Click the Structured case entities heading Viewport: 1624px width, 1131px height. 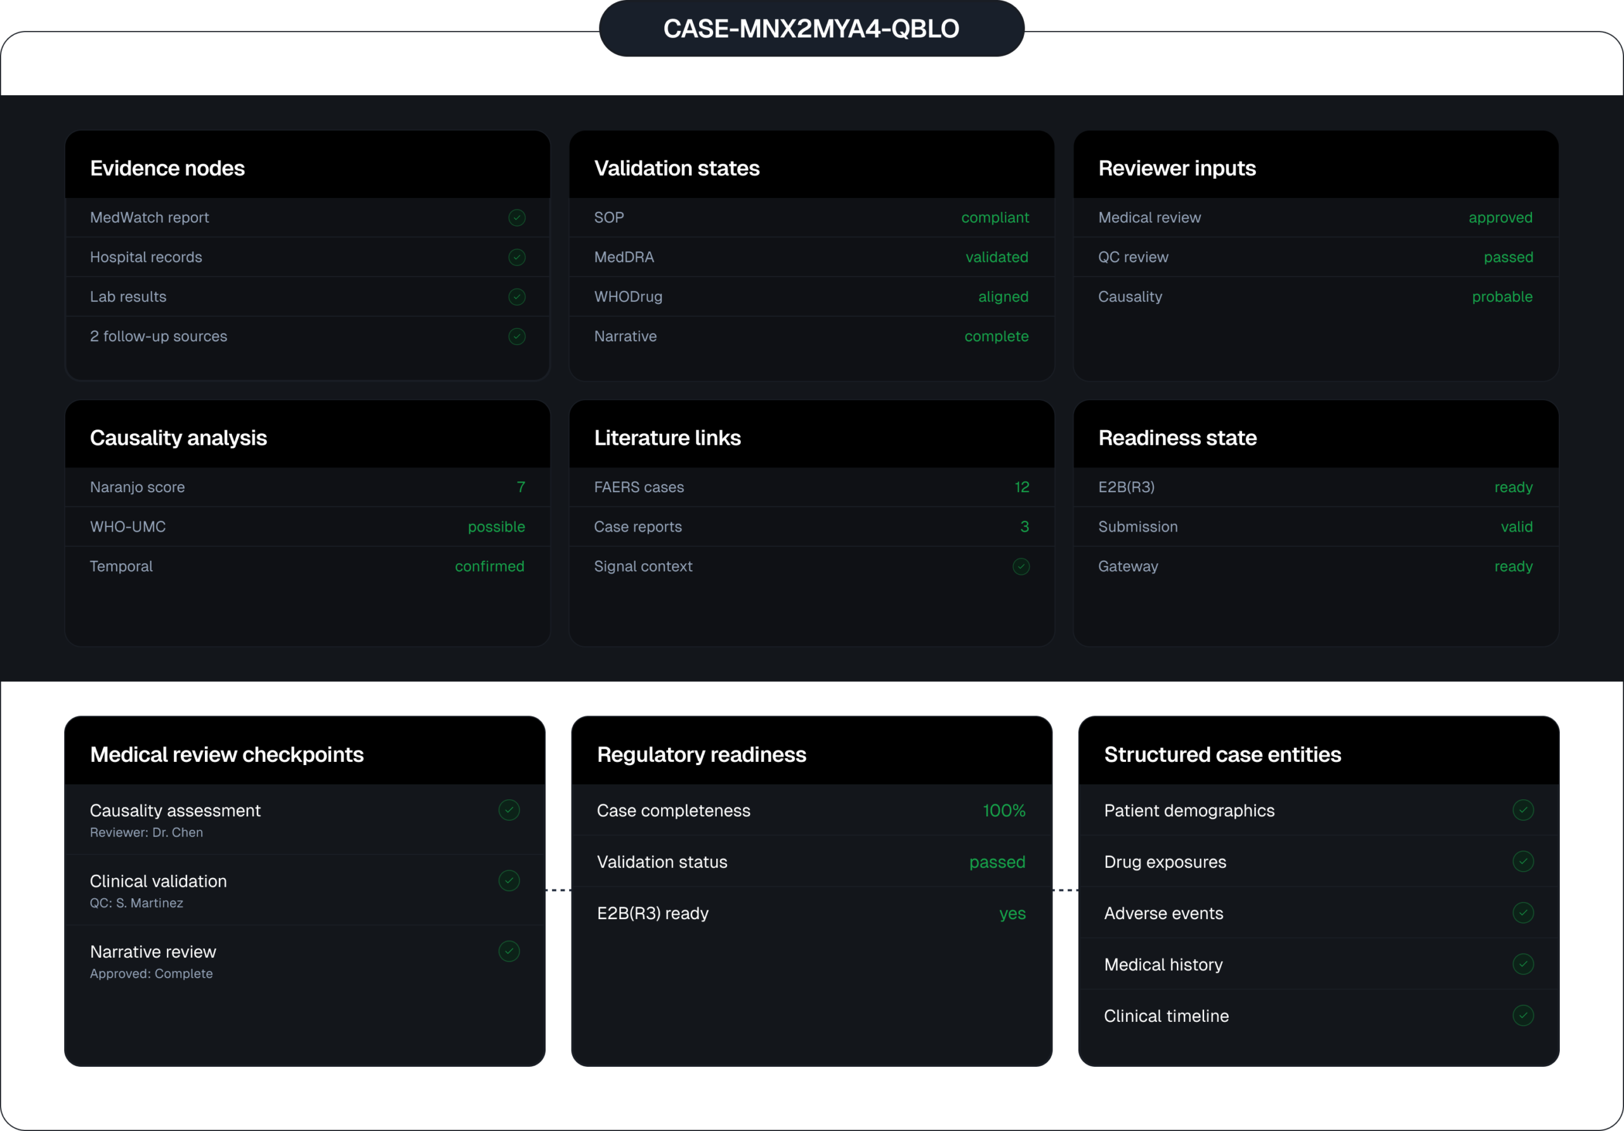(1223, 755)
